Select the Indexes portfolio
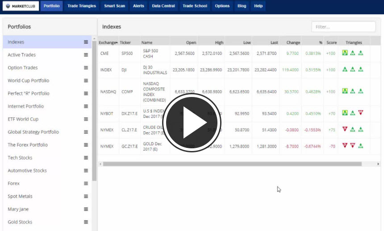This screenshot has height=231, width=384. (x=47, y=42)
